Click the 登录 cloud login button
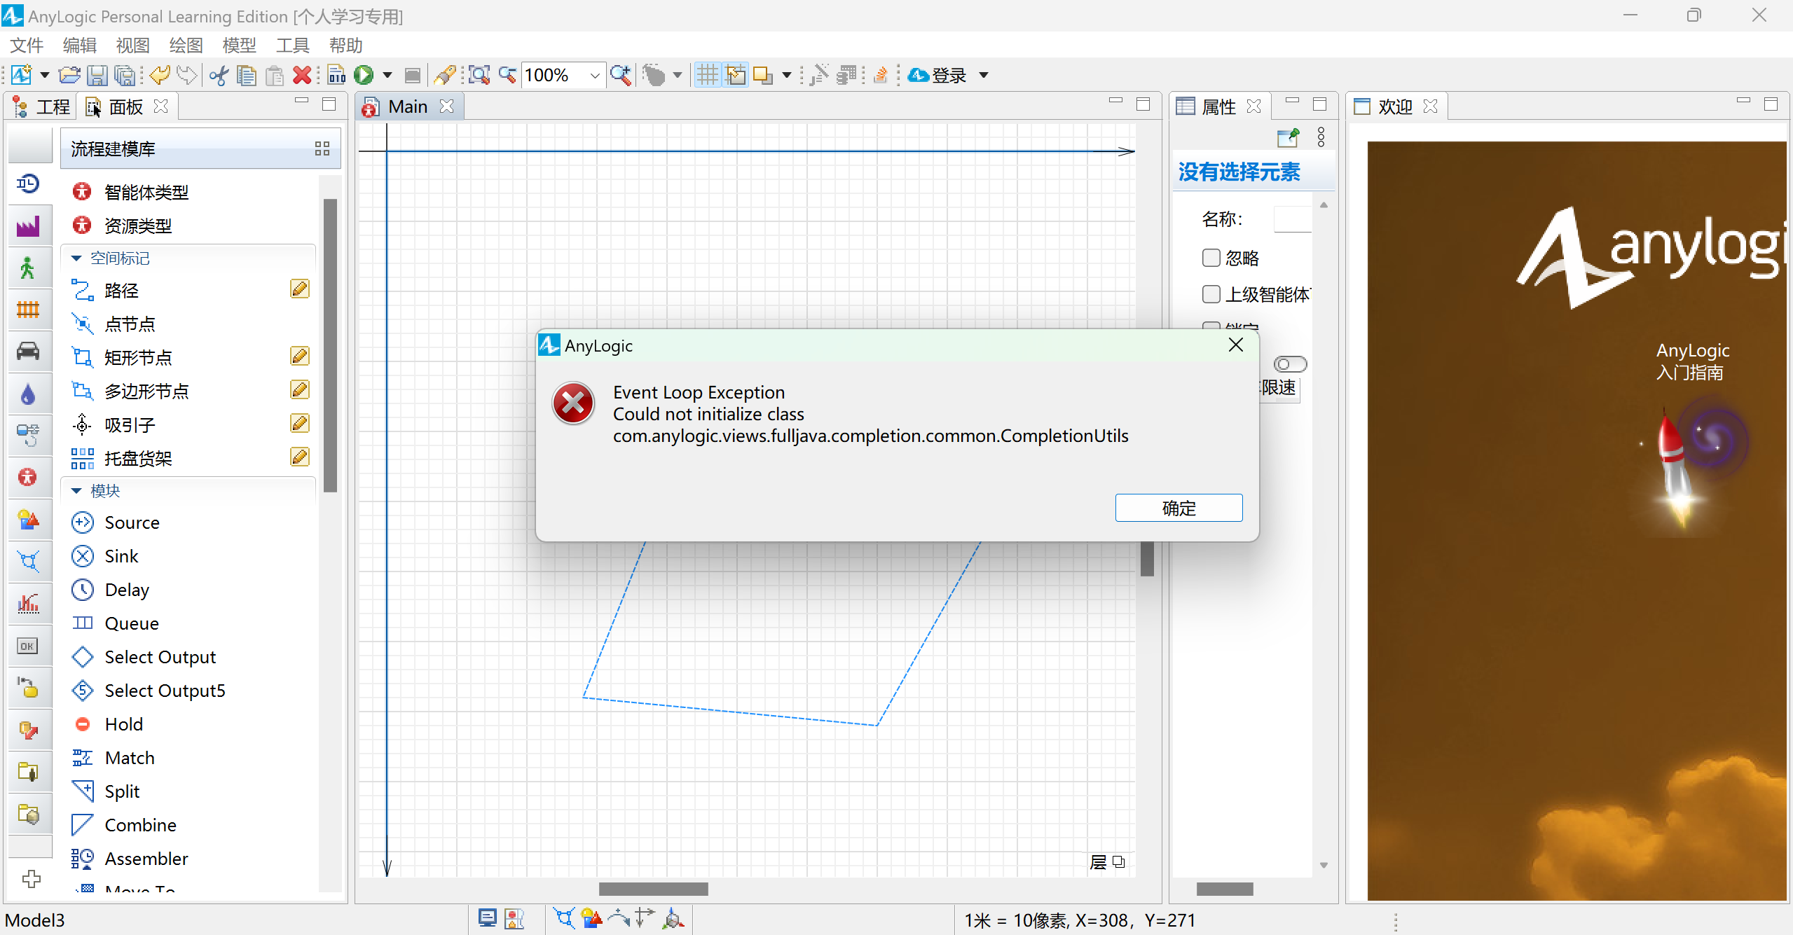 pyautogui.click(x=937, y=75)
